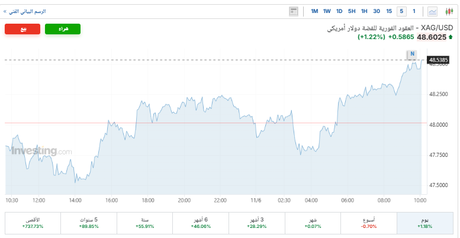Set chart interval to 1H

pyautogui.click(x=364, y=11)
